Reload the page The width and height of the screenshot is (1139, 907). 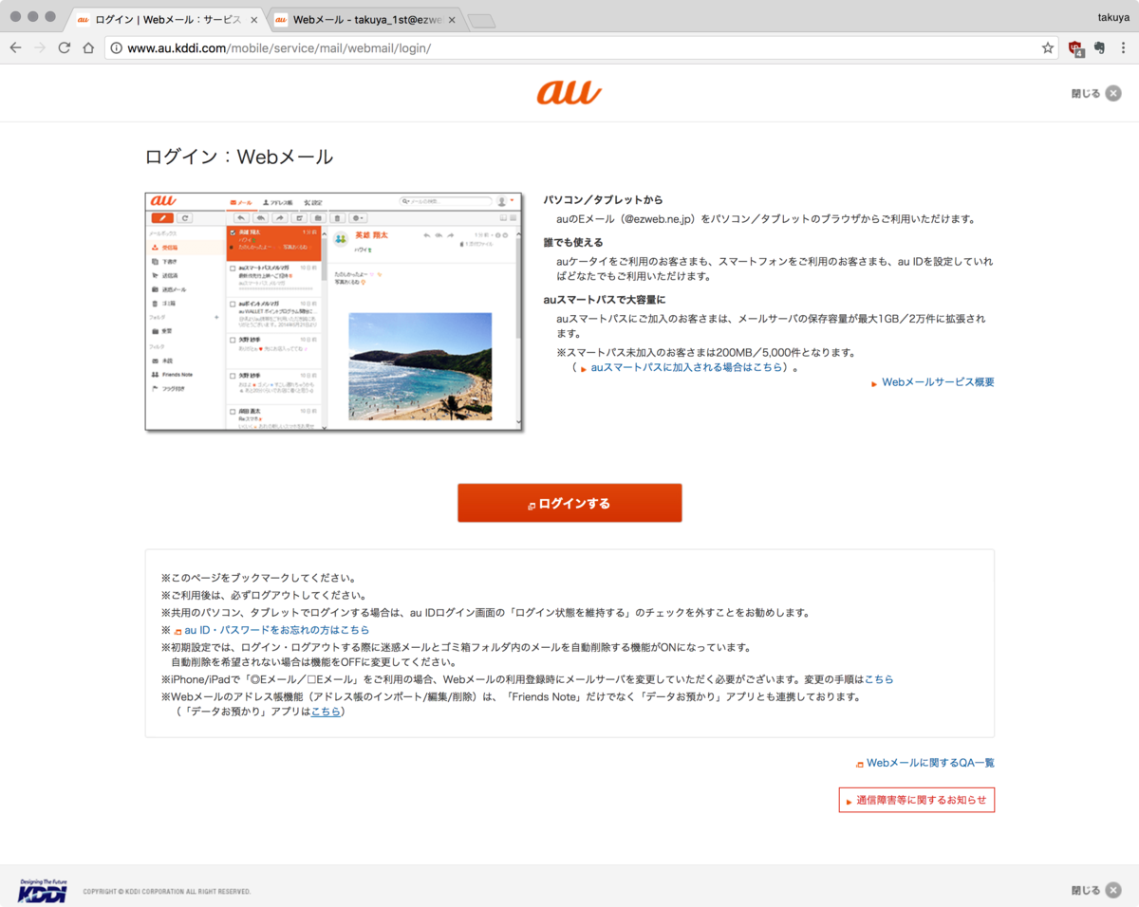(65, 47)
